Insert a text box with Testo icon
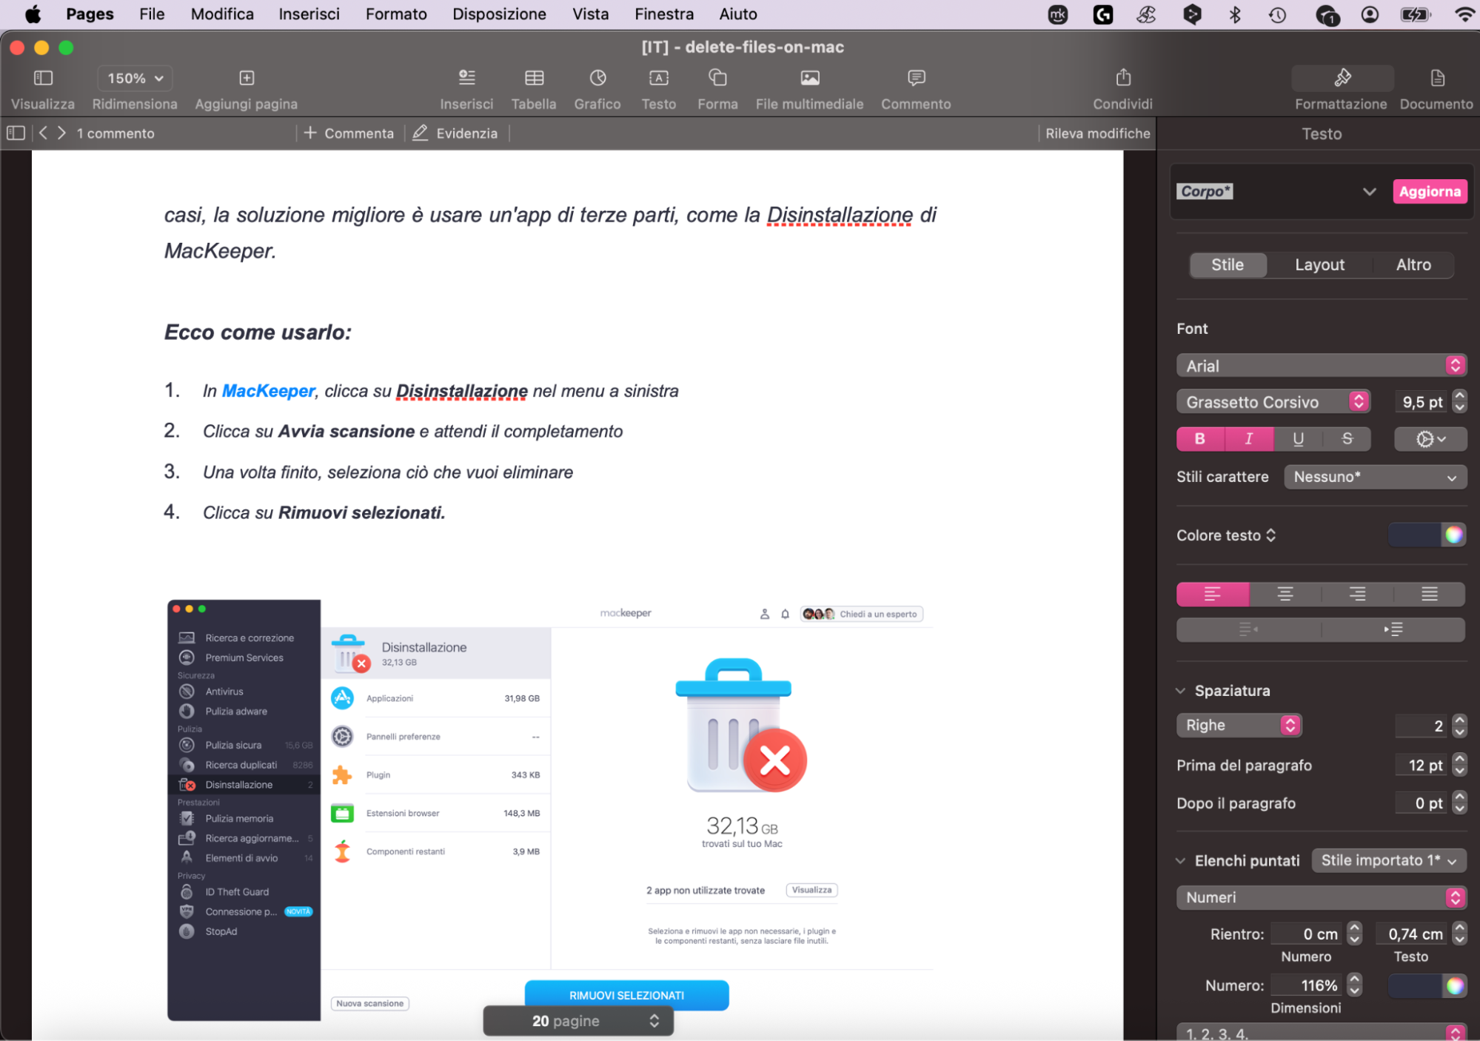The height and width of the screenshot is (1041, 1480). [x=658, y=78]
